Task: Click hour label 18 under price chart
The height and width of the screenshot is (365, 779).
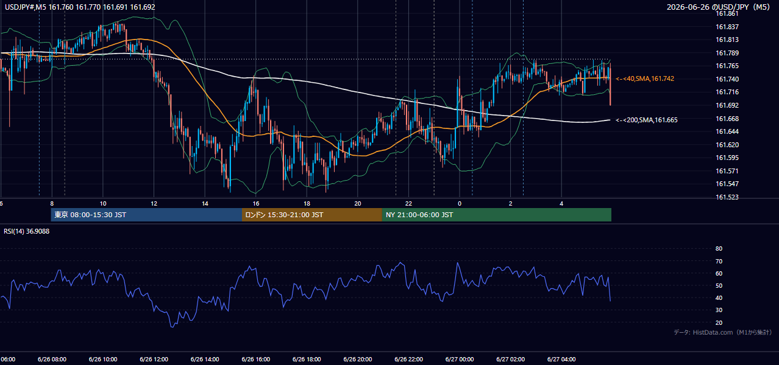Action: 307,203
